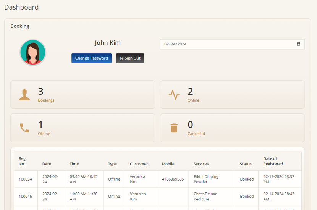This screenshot has height=210, width=317.
Task: Click the user avatar profile picture
Action: click(33, 53)
